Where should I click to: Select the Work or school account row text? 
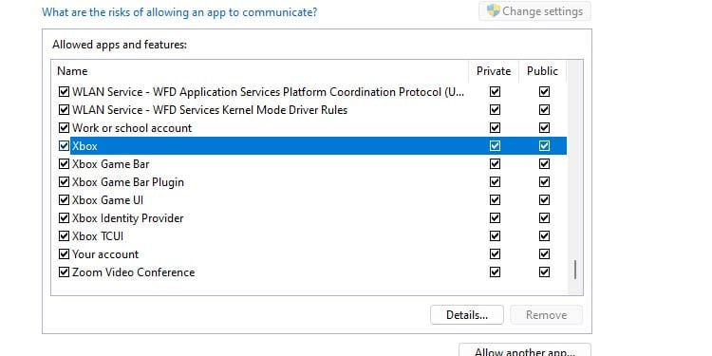pos(132,128)
